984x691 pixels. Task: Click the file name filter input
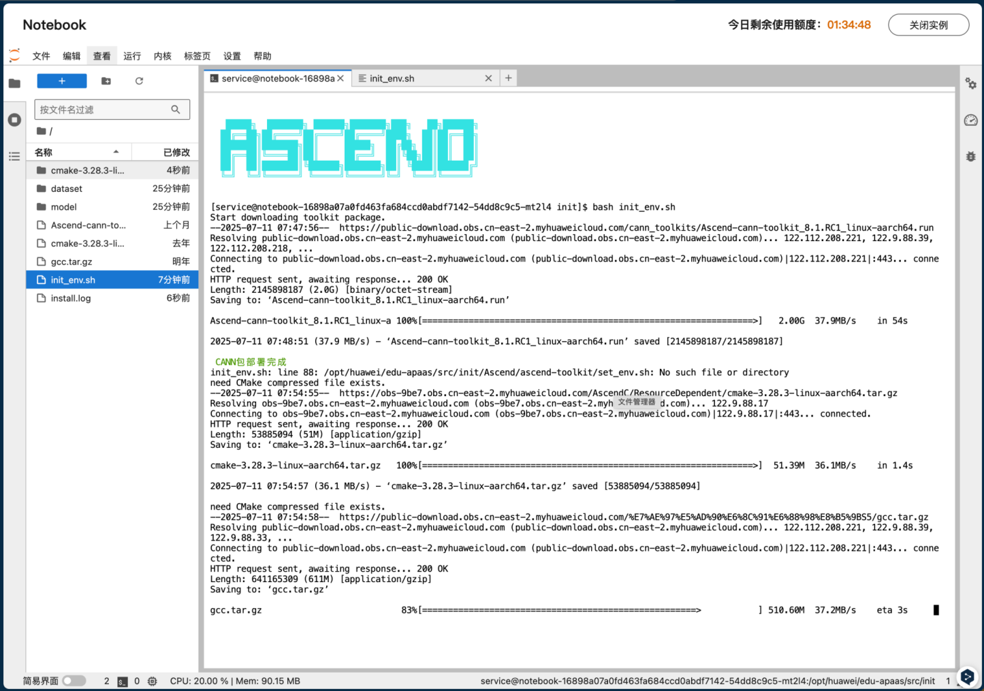pos(112,110)
